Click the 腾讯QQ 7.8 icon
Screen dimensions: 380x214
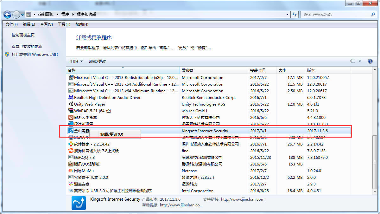click(71, 158)
